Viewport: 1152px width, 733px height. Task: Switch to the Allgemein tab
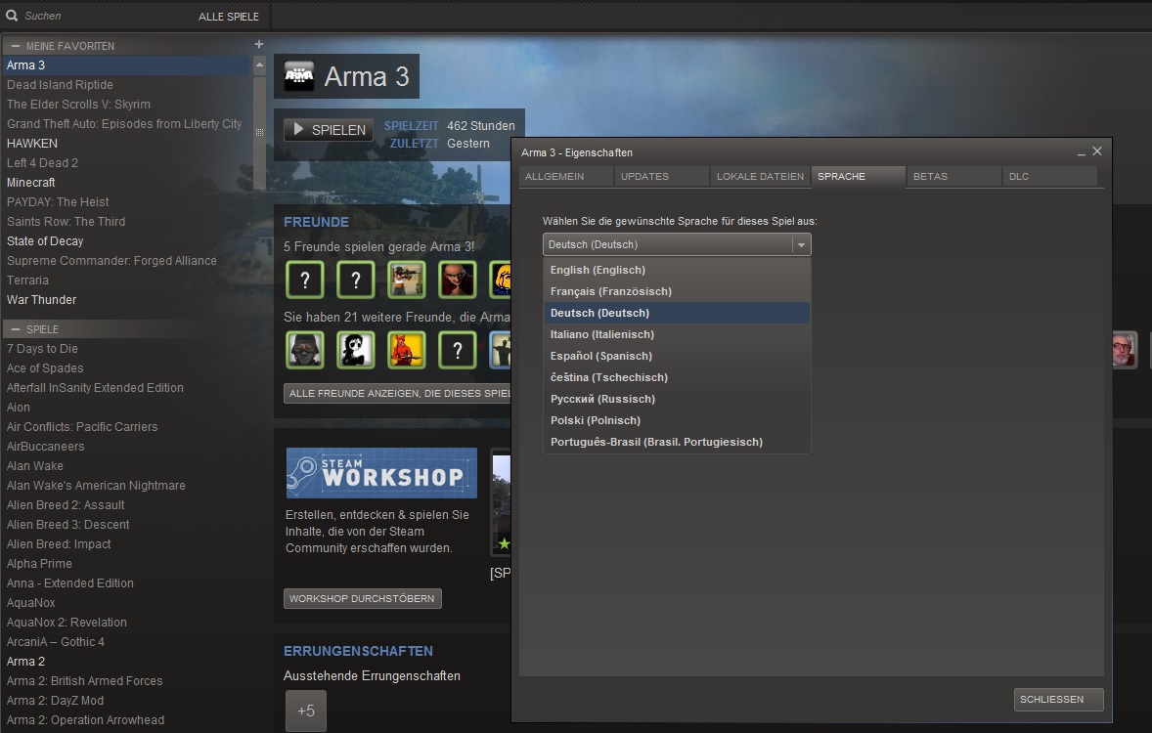click(565, 176)
